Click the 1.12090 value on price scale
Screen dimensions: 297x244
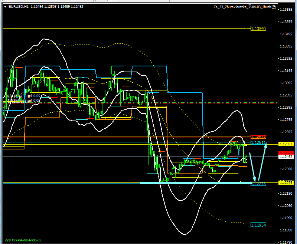[x=286, y=205]
